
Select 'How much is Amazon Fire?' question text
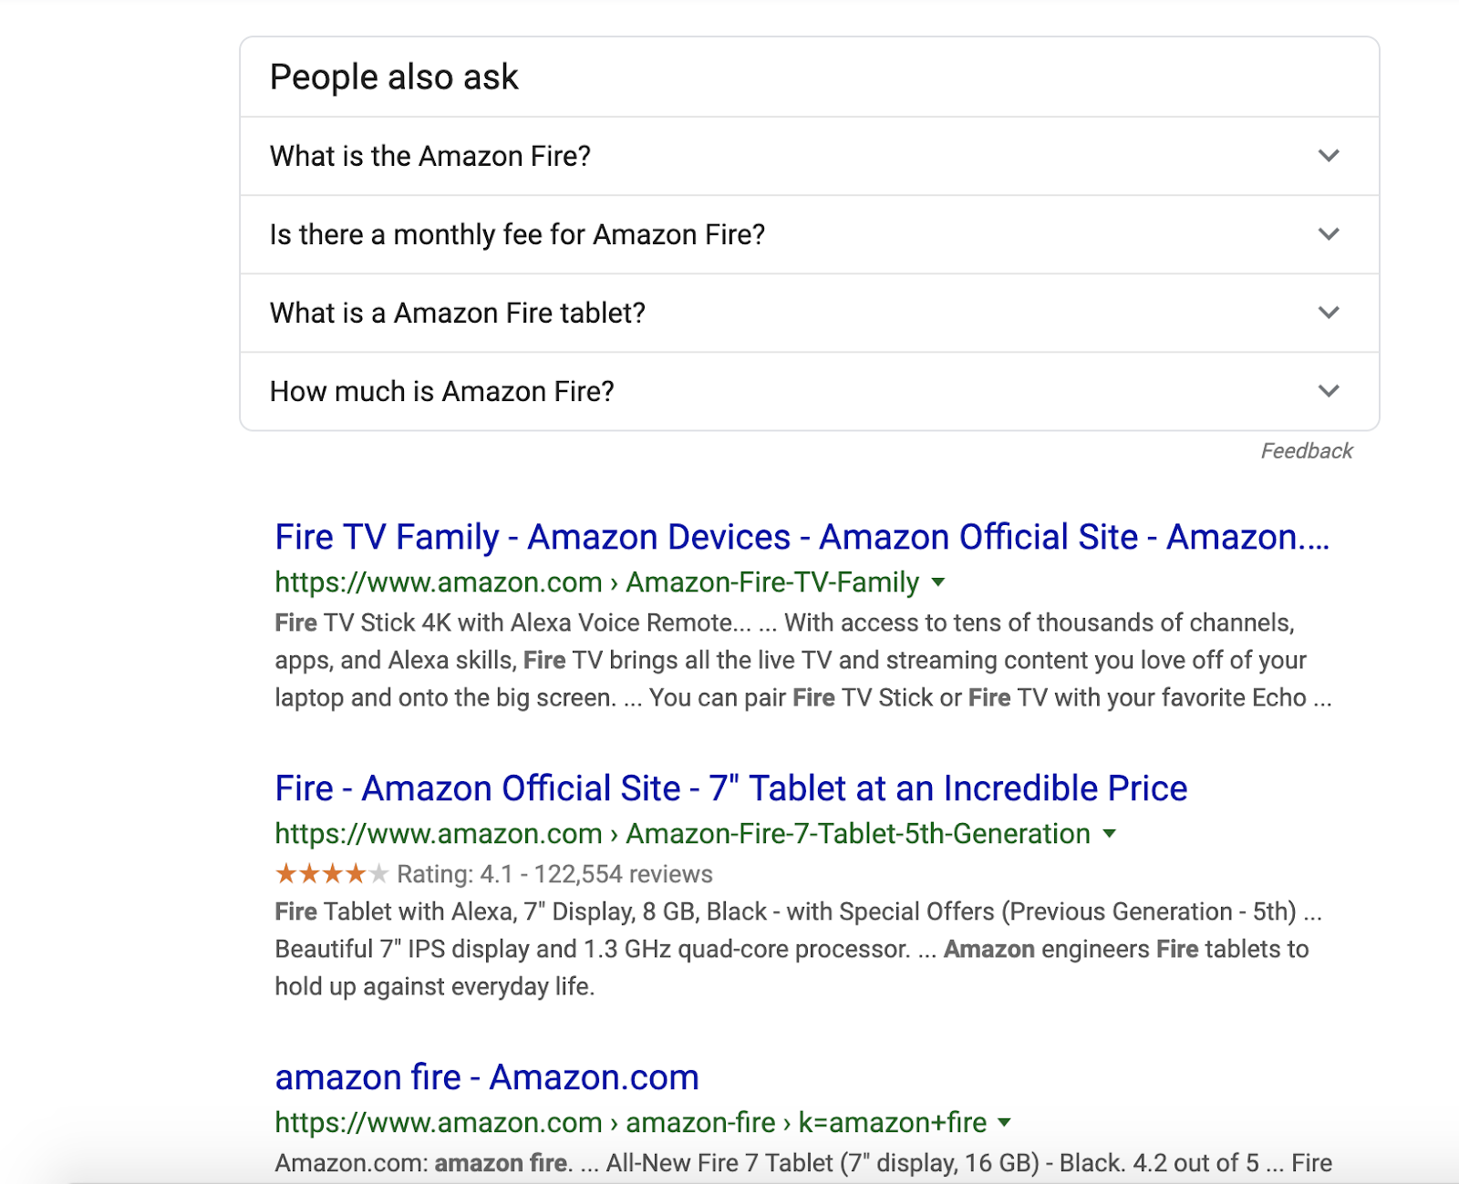(x=442, y=391)
